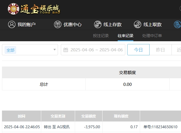Click the 总计 summary cell
This screenshot has width=181, height=133.
44,84
